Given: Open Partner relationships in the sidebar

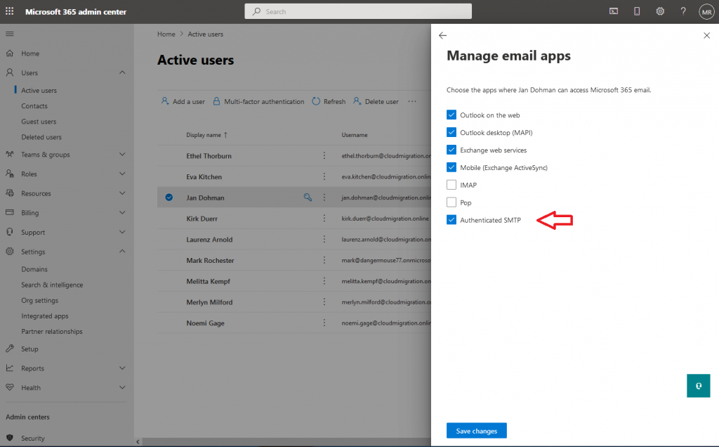Looking at the screenshot, I should [x=52, y=332].
